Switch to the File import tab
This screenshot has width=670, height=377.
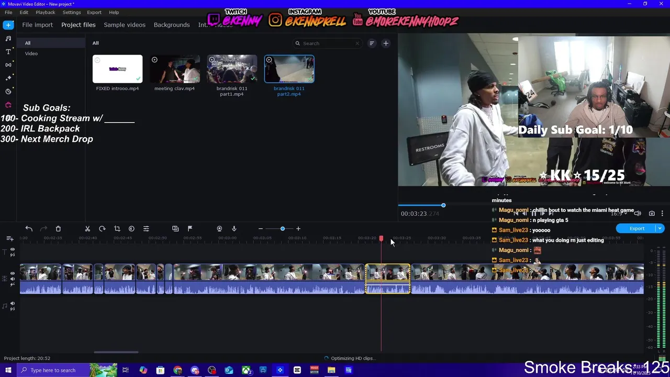[x=38, y=25]
